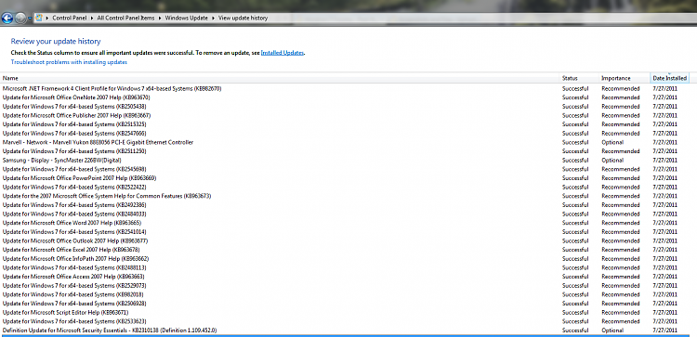Click Optional importance in Marvell Network row

[612, 142]
